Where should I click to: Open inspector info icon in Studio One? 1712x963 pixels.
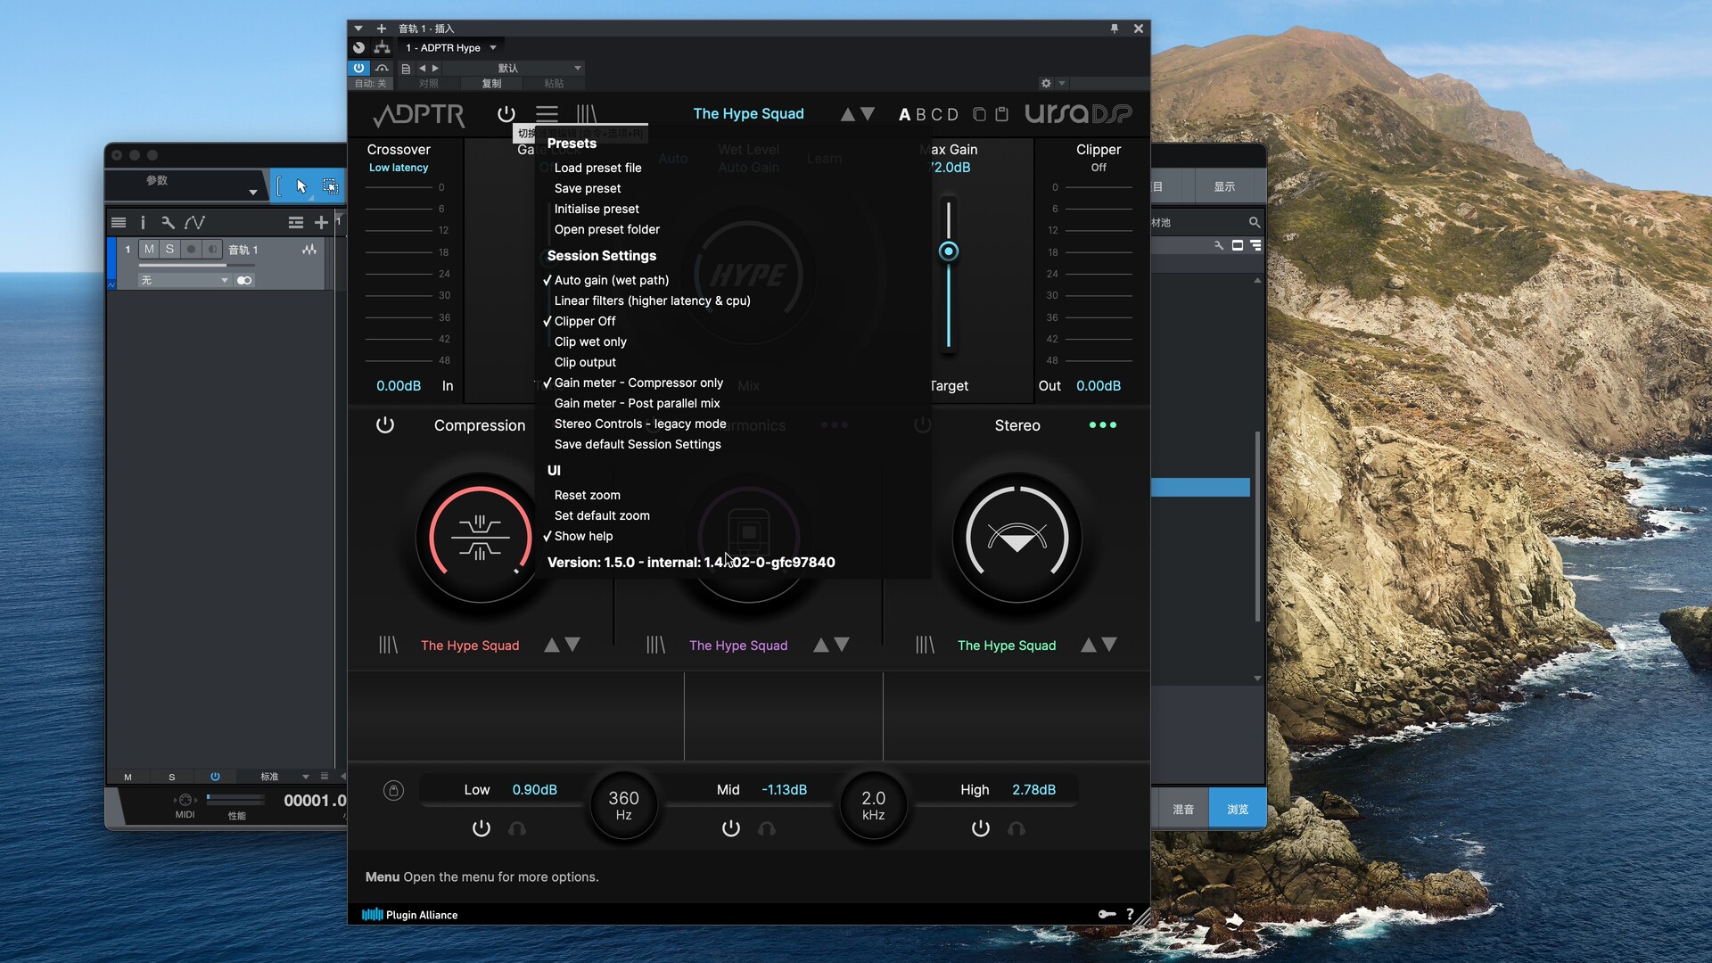pos(143,223)
